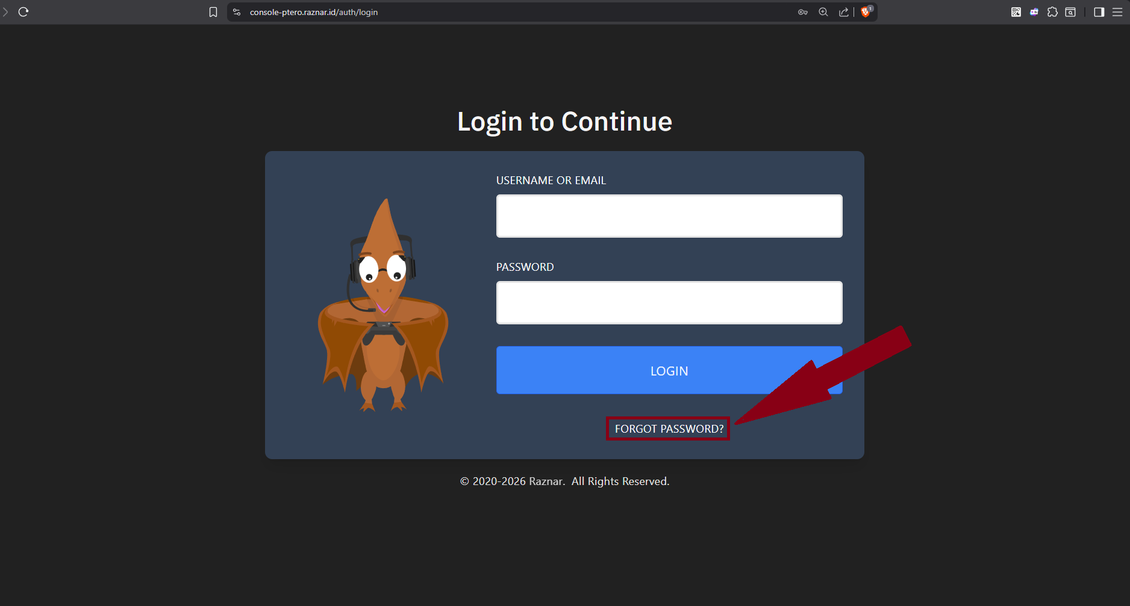Click the tab search icon

tap(1070, 12)
